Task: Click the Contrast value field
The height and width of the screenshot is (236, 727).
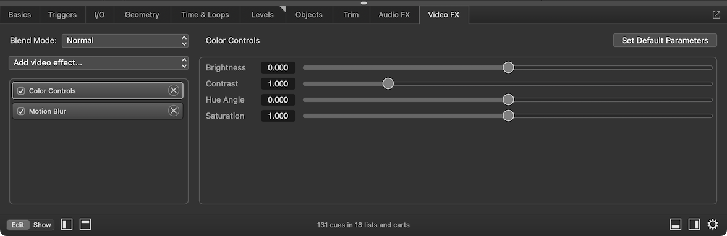Action: pos(278,84)
